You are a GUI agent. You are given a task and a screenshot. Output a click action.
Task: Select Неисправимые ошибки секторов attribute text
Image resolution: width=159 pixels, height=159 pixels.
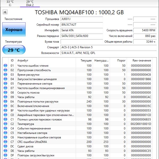pos(39,137)
